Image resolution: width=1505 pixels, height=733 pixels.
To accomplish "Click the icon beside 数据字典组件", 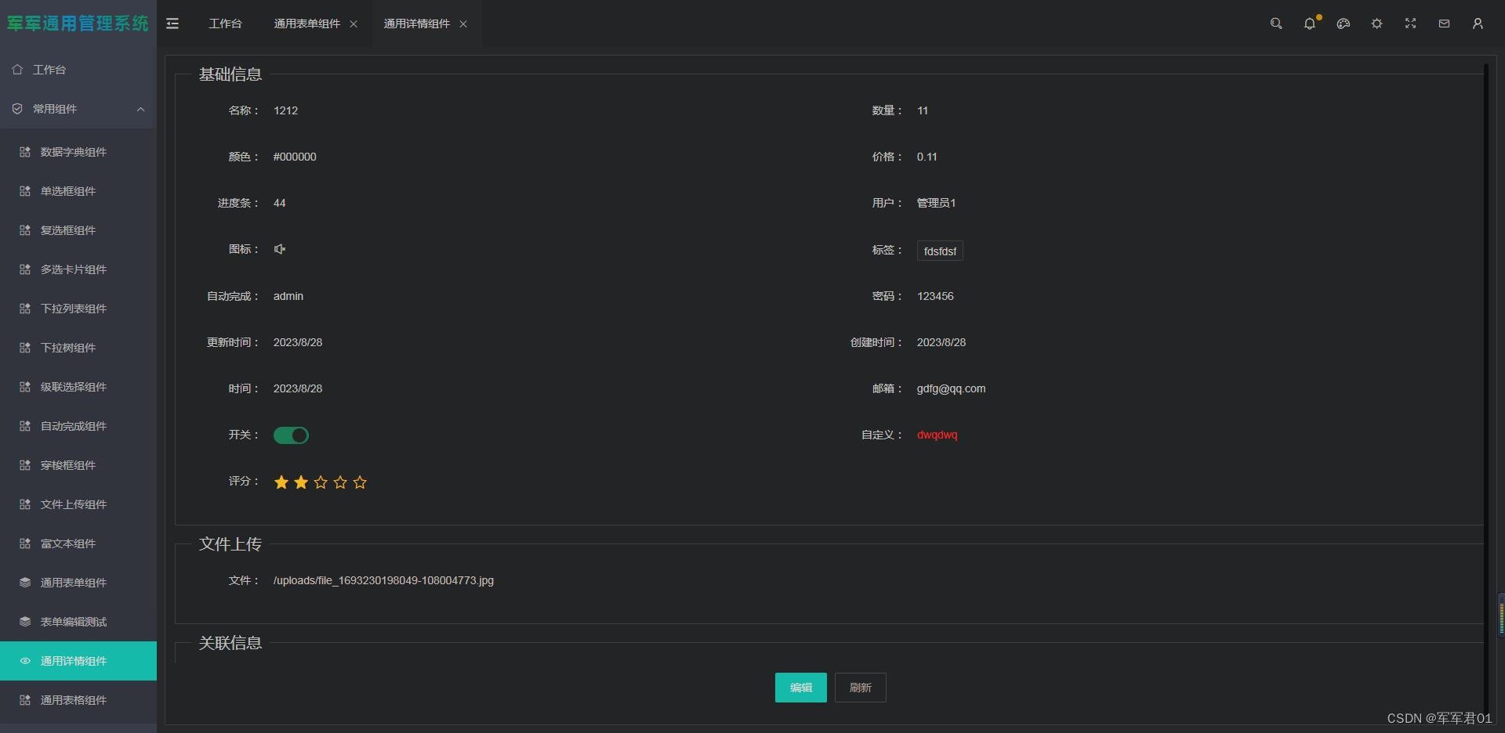I will click(x=25, y=152).
